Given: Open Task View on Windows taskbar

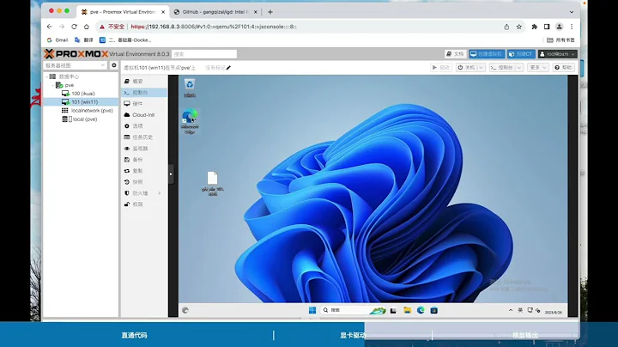Looking at the screenshot, I should (x=393, y=311).
